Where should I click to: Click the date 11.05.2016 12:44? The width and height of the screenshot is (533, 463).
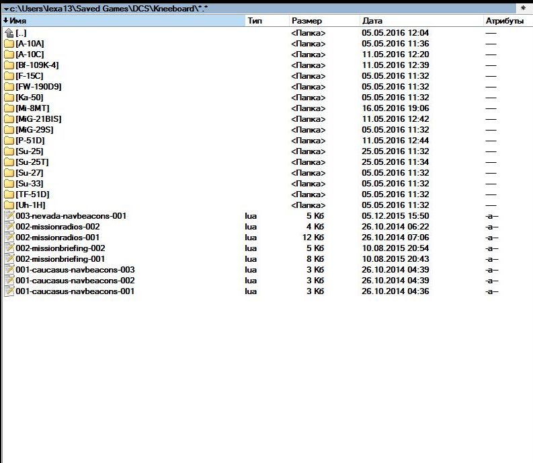tap(395, 141)
